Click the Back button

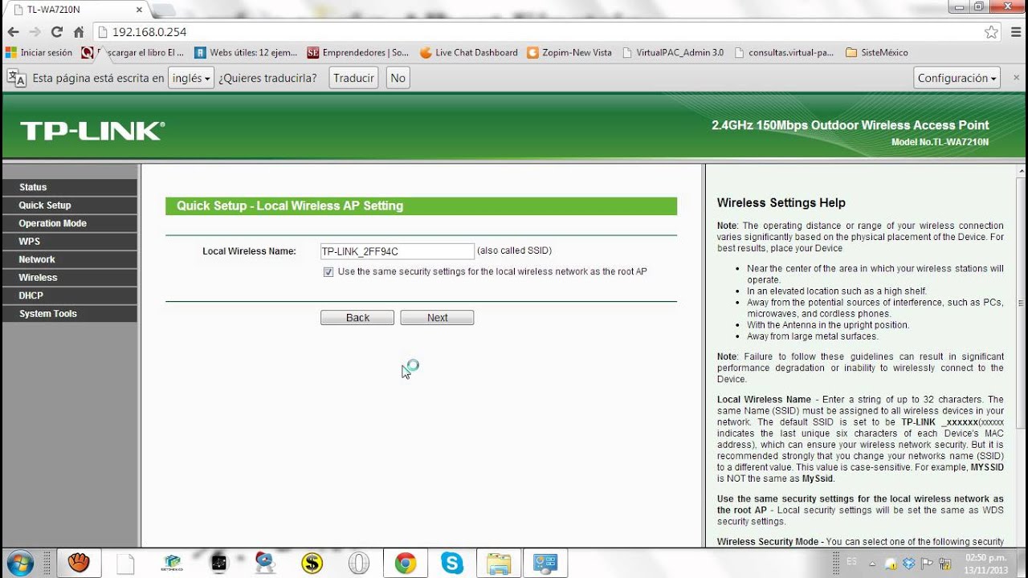357,318
